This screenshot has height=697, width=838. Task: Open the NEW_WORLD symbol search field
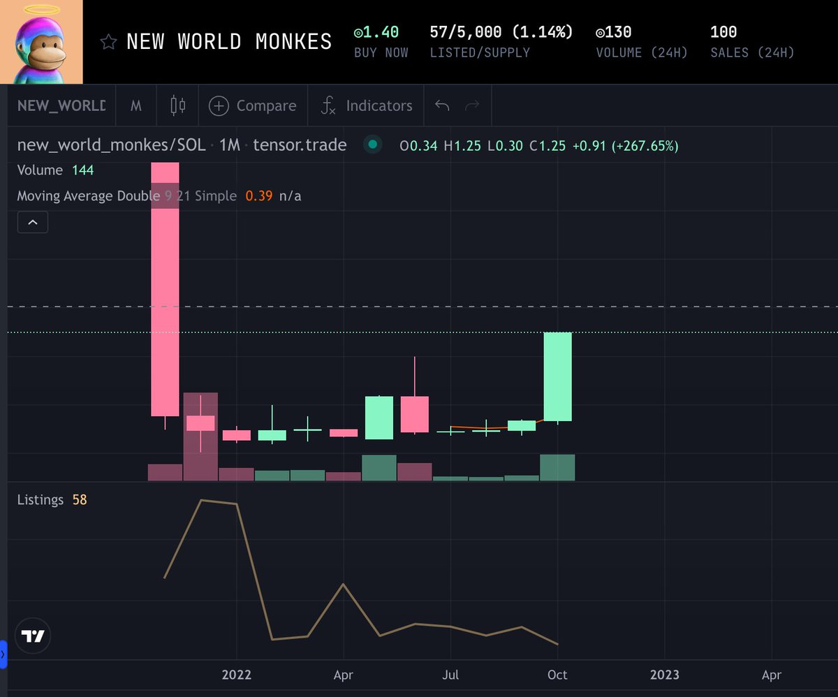61,105
